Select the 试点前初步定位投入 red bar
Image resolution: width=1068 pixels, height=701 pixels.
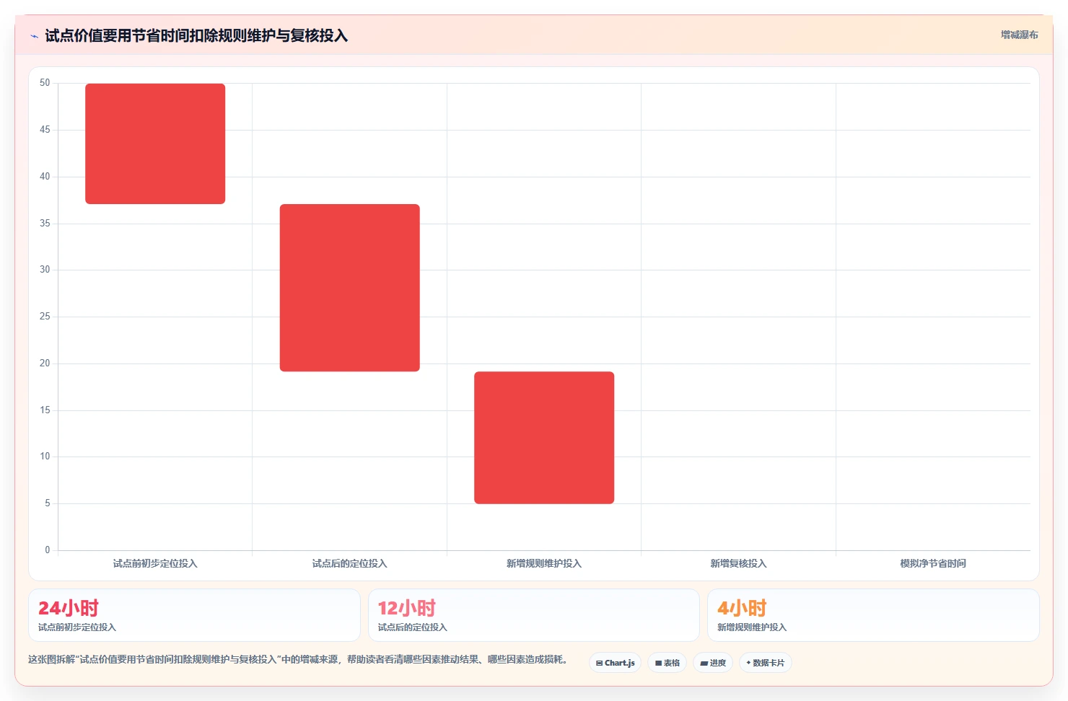pos(155,144)
